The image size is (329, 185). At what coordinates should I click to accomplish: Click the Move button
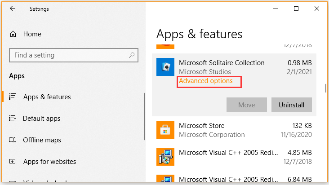[247, 105]
